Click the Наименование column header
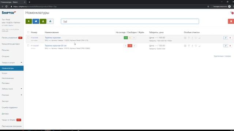This screenshot has width=234, height=131. 52,32
